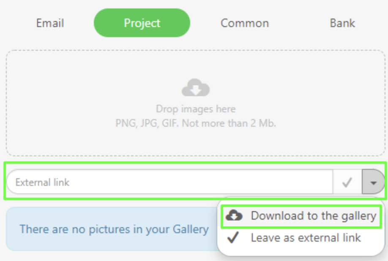
Task: Click the External link placeholder text
Action: click(x=42, y=182)
